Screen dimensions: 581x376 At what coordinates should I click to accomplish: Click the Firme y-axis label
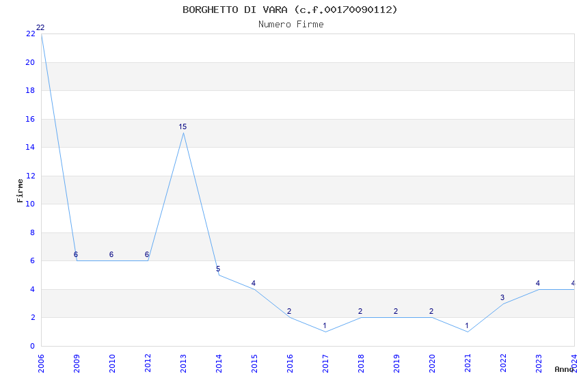click(x=20, y=191)
